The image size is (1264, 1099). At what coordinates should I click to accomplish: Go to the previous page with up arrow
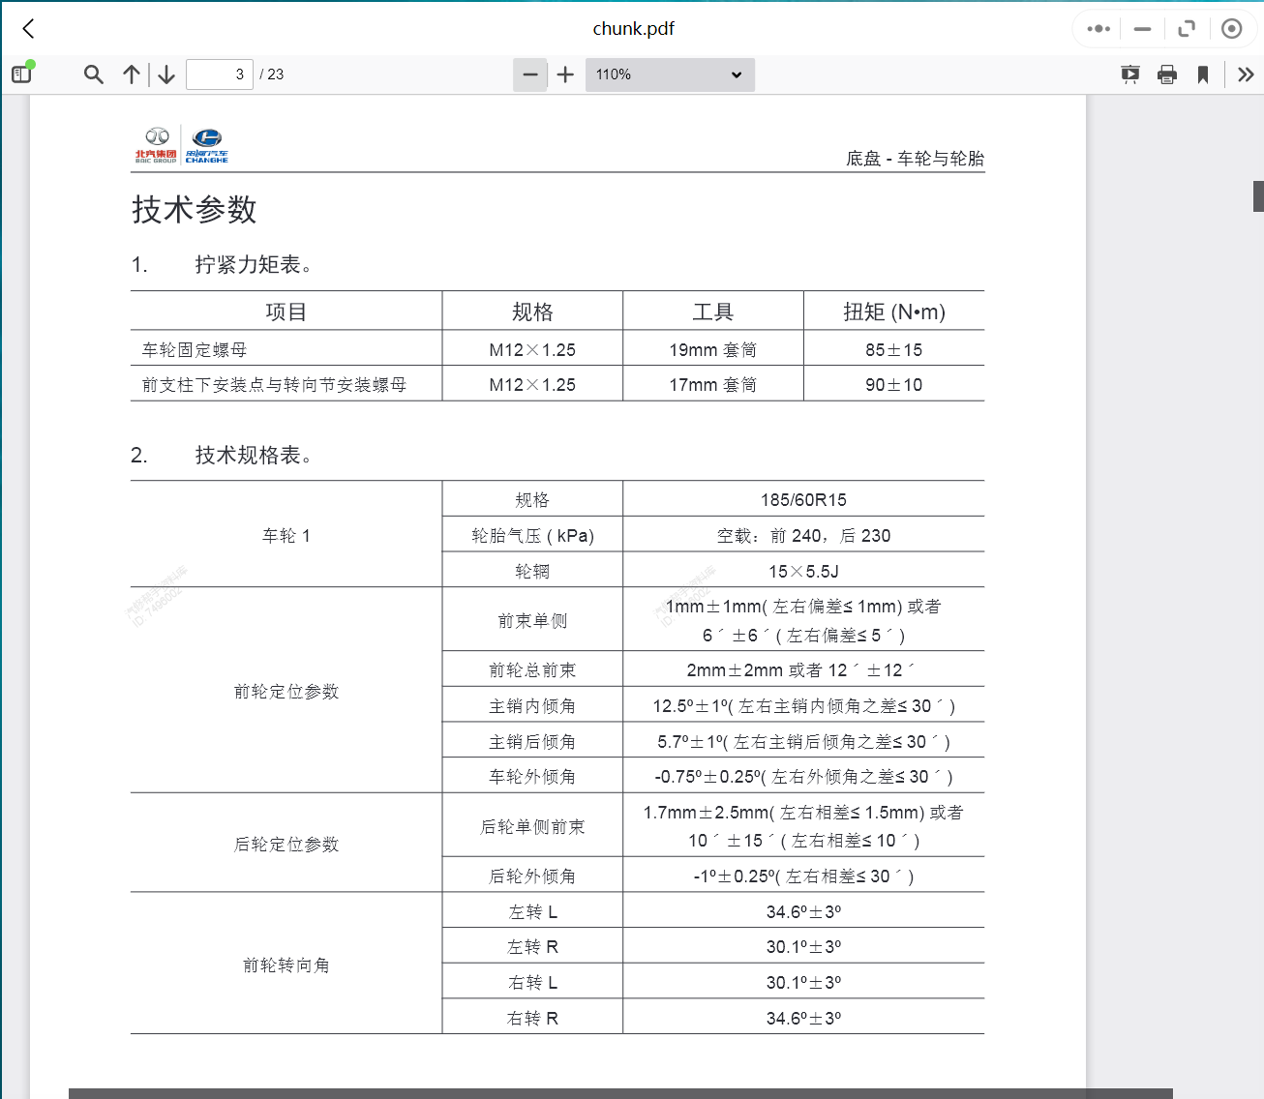click(132, 74)
